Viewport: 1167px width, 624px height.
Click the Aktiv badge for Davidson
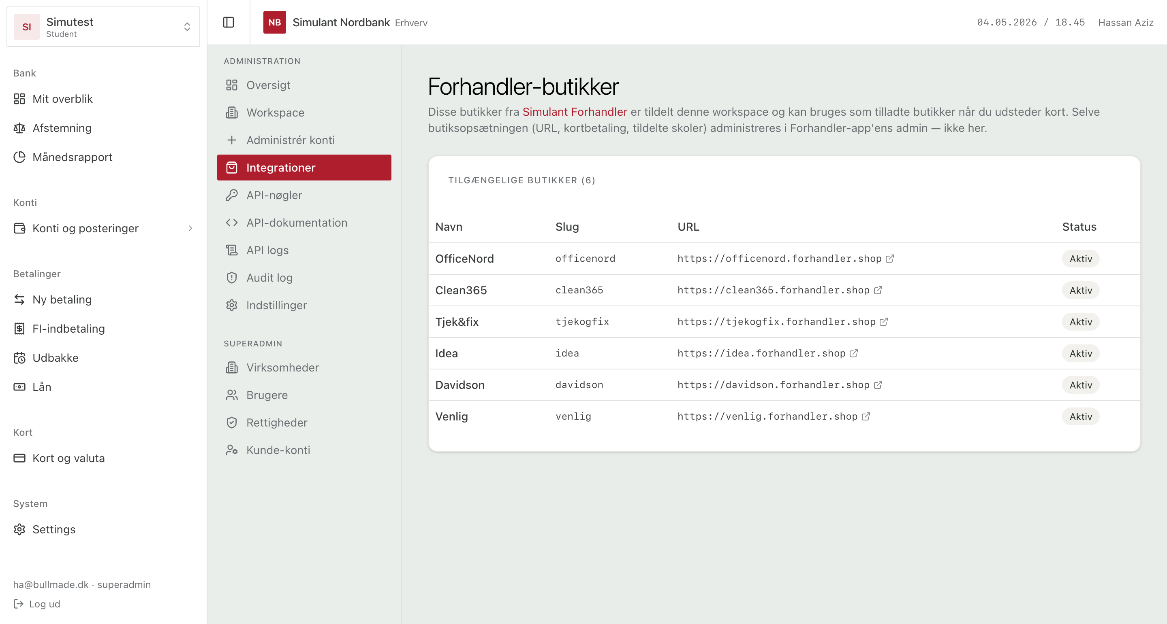[1080, 385]
